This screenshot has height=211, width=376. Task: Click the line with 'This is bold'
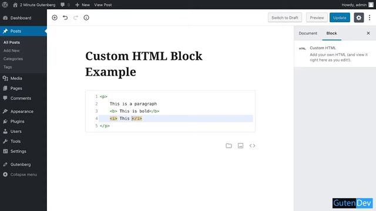[x=135, y=111]
